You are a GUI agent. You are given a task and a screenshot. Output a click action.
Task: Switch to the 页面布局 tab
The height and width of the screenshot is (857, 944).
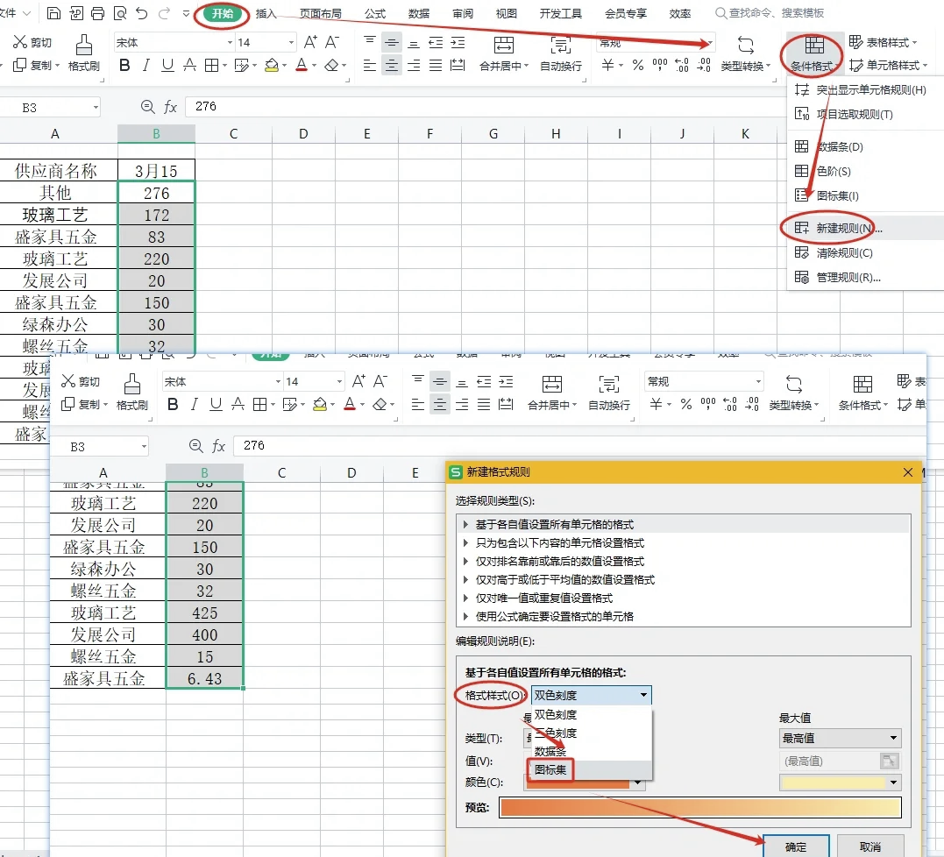point(320,13)
